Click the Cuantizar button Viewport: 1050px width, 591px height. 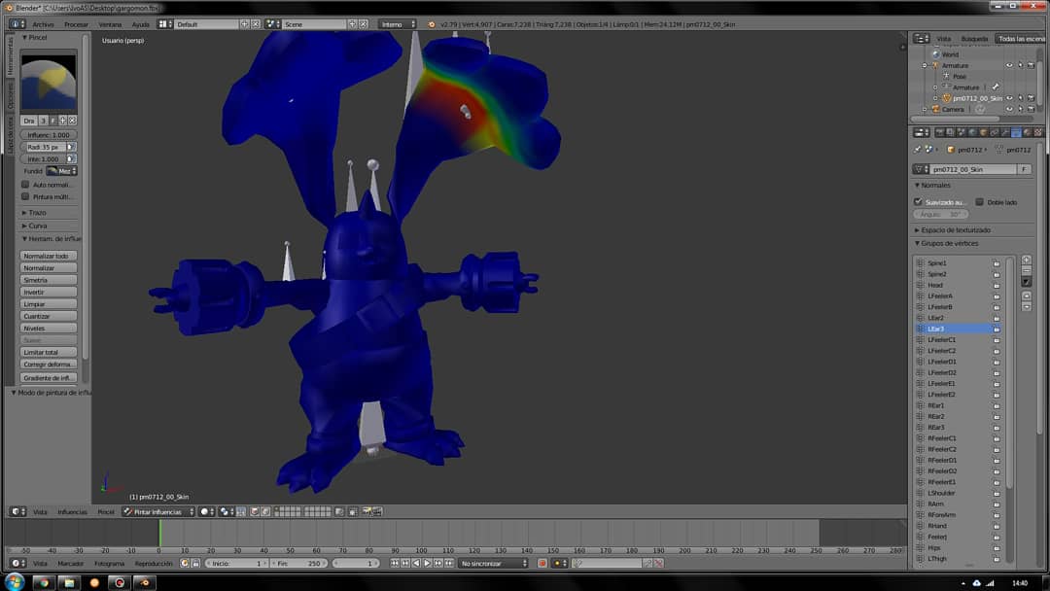pos(49,316)
